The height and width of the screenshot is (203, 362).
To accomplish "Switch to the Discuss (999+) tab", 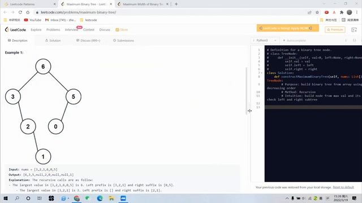I will click(88, 41).
